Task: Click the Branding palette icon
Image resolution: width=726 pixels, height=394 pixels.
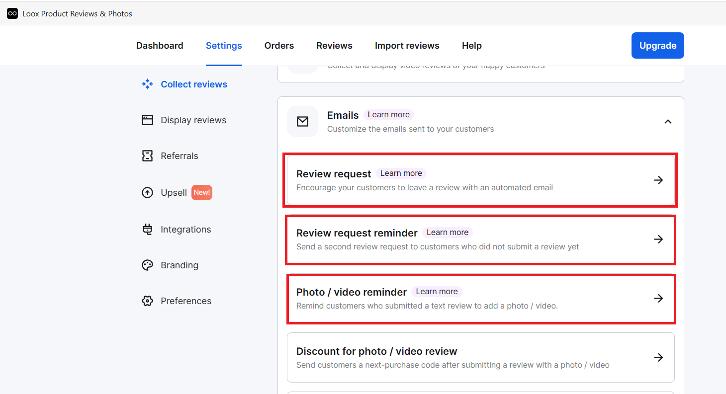Action: pyautogui.click(x=147, y=265)
